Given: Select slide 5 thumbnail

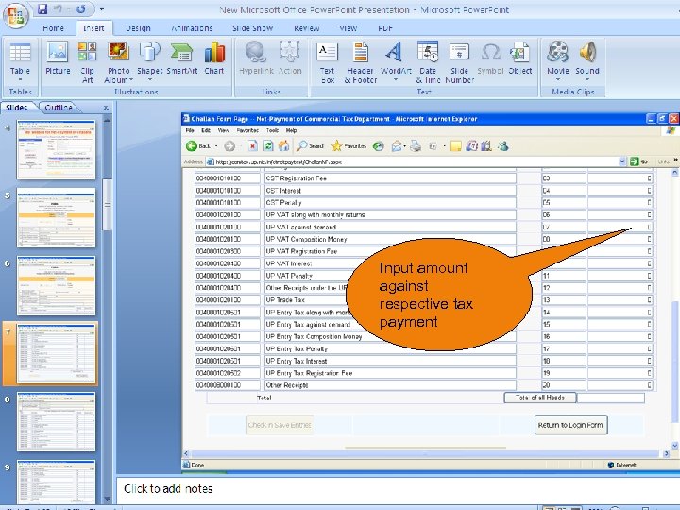Looking at the screenshot, I should [56, 218].
